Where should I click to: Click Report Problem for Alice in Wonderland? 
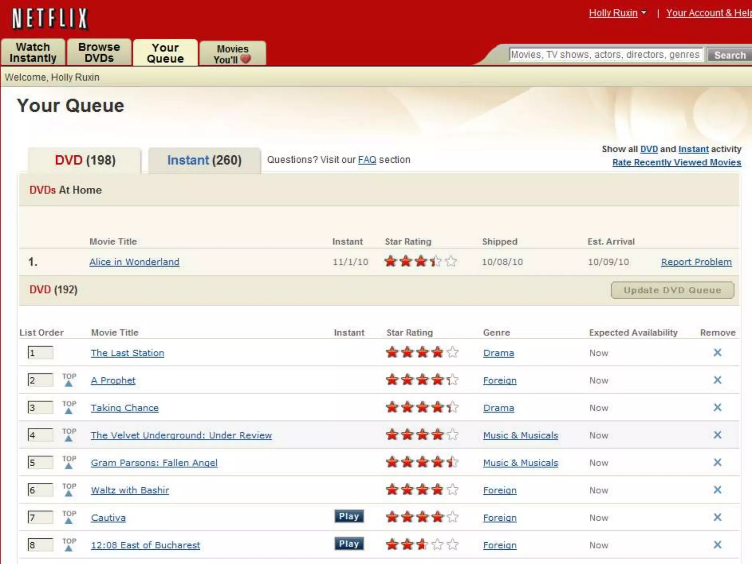(x=696, y=262)
